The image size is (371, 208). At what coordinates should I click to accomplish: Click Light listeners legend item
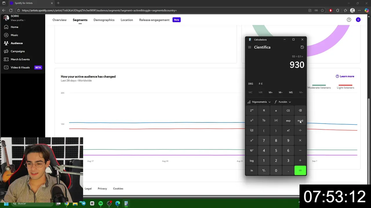(345, 88)
